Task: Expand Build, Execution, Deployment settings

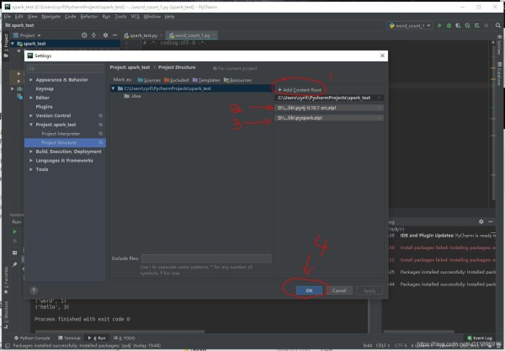Action: pyautogui.click(x=31, y=152)
